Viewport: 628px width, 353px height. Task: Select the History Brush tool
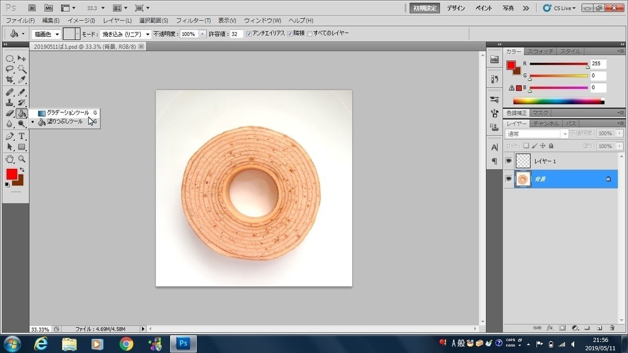pyautogui.click(x=21, y=103)
